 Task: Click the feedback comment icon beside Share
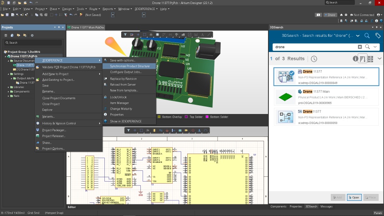(x=318, y=15)
